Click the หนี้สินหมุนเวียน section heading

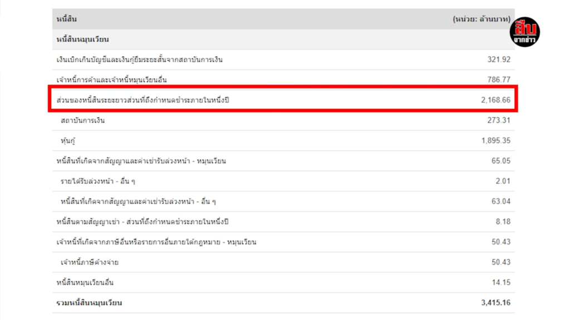tap(82, 39)
